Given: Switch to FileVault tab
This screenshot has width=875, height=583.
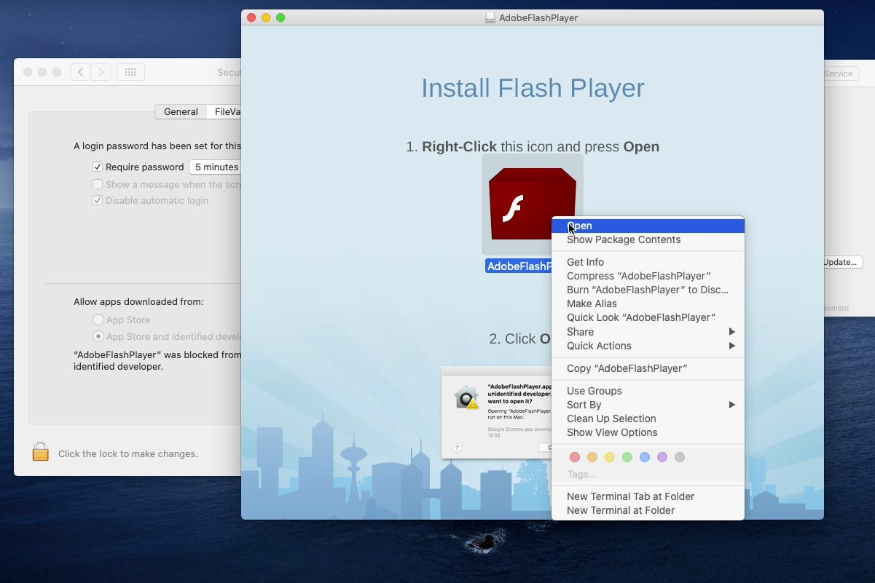Looking at the screenshot, I should (x=224, y=111).
